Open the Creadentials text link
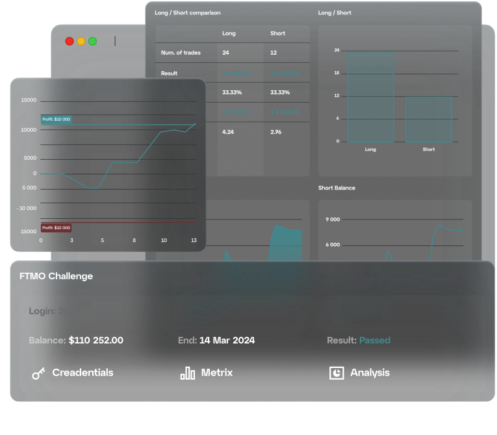The width and height of the screenshot is (497, 435). coord(83,373)
